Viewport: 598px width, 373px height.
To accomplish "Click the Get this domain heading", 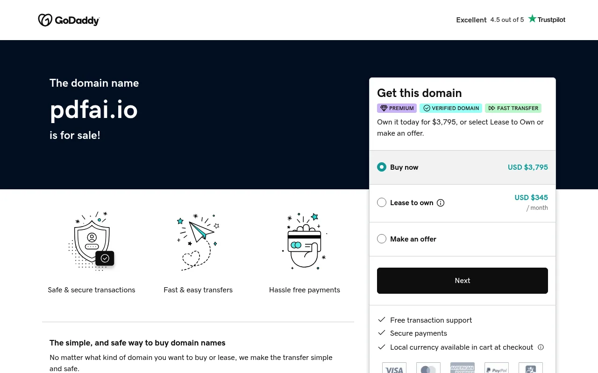I will [x=420, y=93].
